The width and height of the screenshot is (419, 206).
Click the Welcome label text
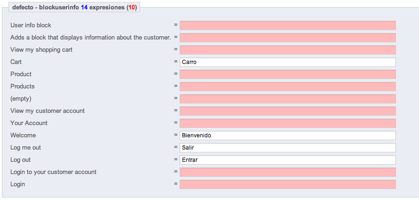tap(23, 135)
